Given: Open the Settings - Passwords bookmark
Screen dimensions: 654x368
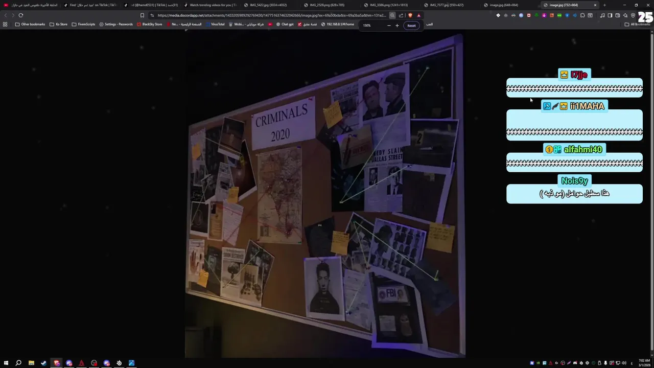Looking at the screenshot, I should tap(116, 24).
